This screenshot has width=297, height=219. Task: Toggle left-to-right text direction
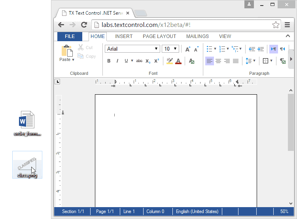(273, 49)
